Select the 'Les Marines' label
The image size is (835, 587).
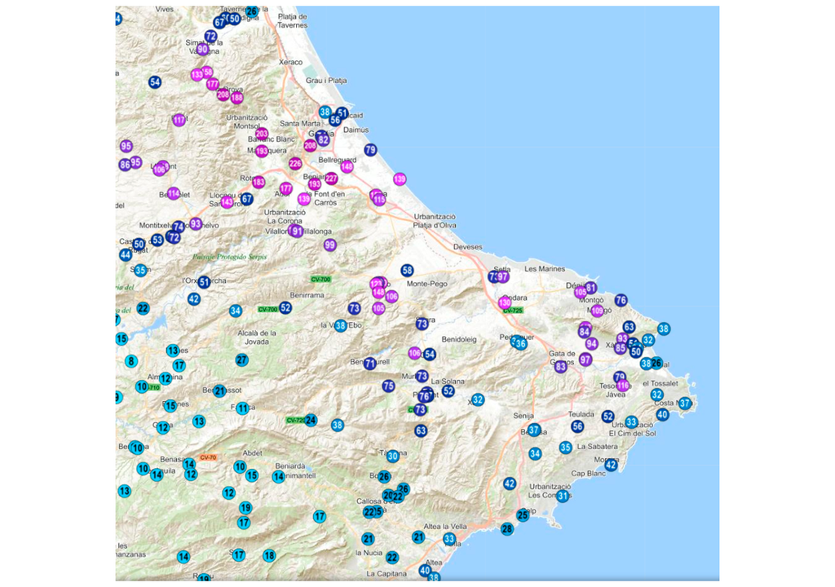[x=545, y=269]
